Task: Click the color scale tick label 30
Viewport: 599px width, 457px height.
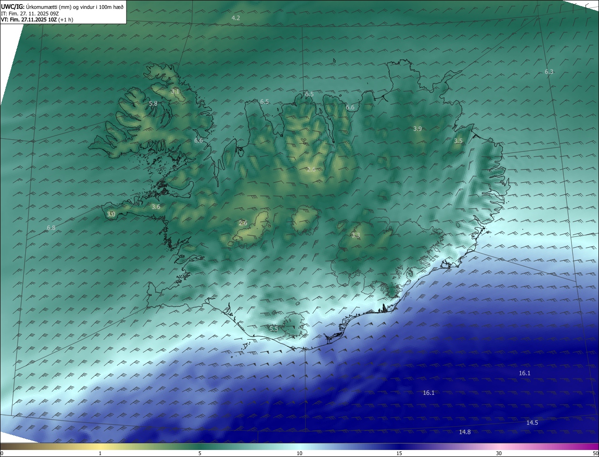Action: click(499, 453)
